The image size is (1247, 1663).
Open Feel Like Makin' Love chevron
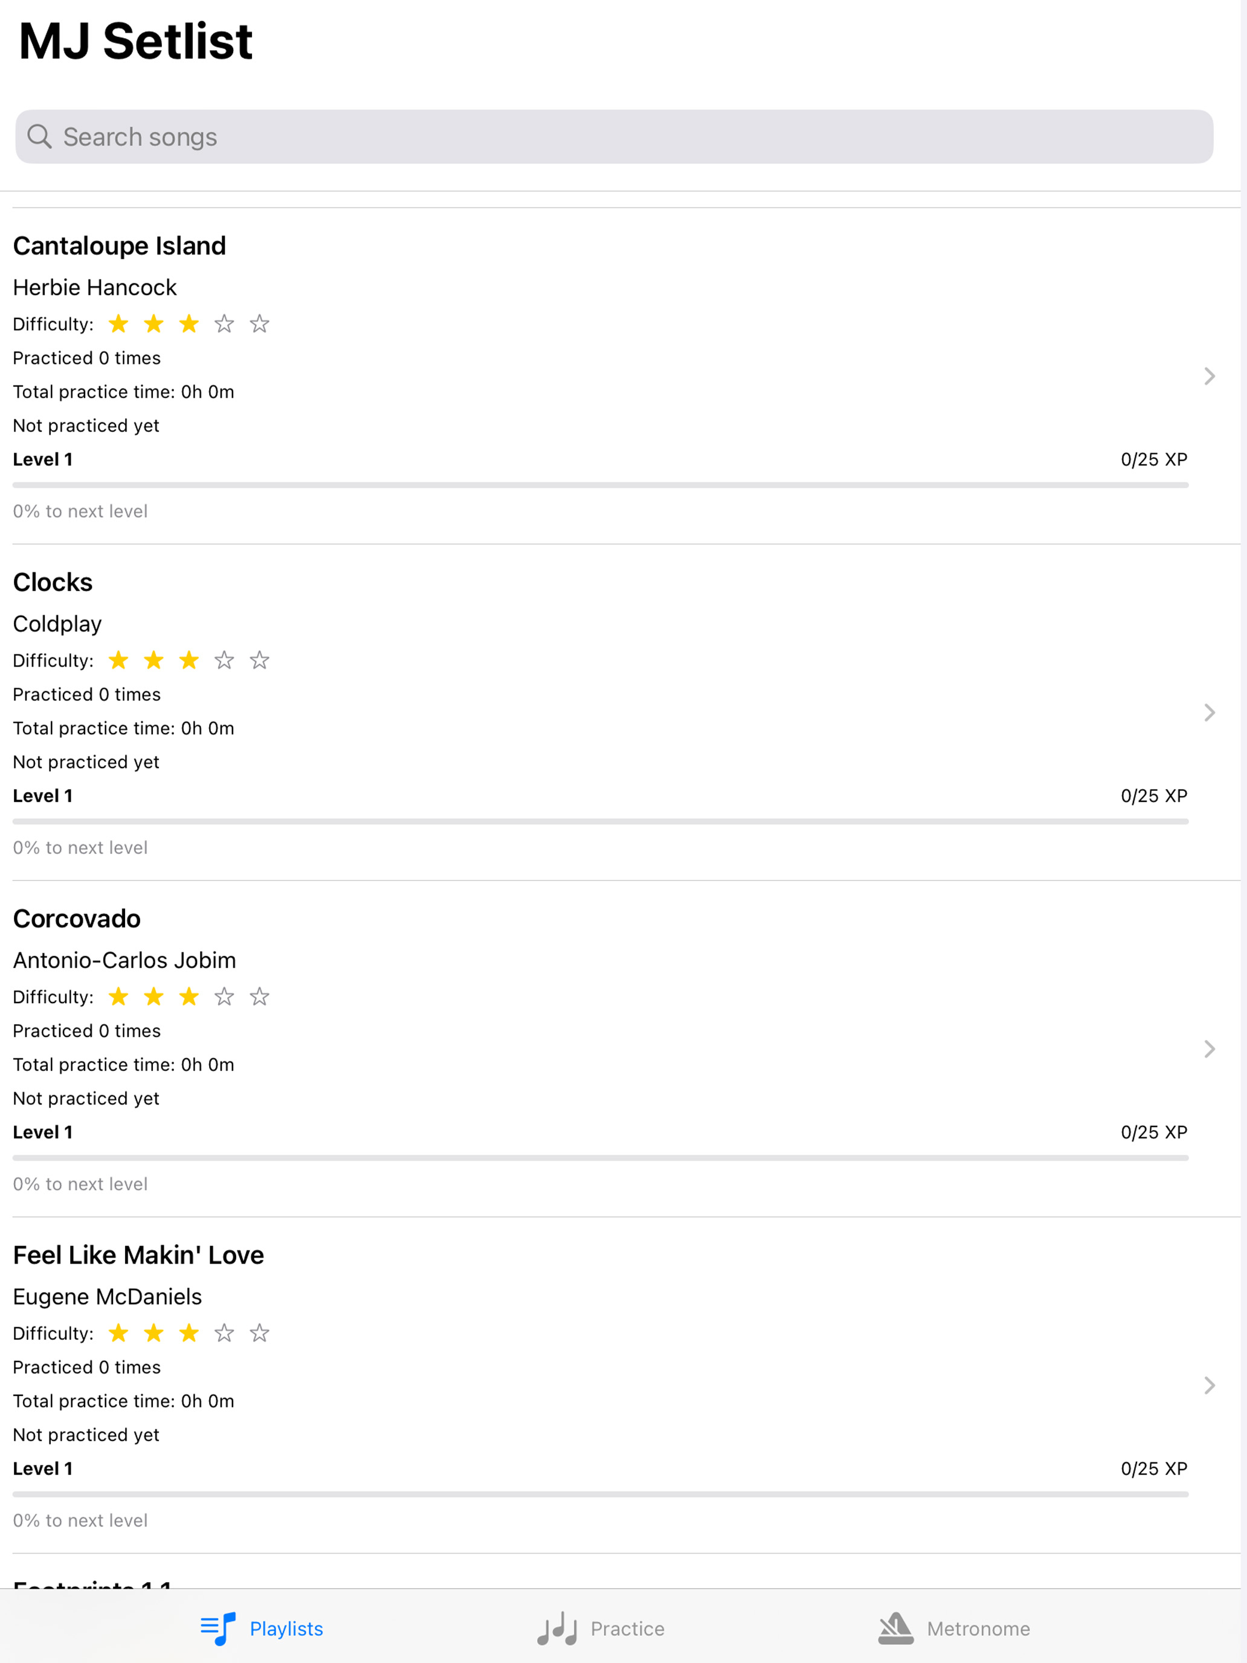click(x=1210, y=1386)
